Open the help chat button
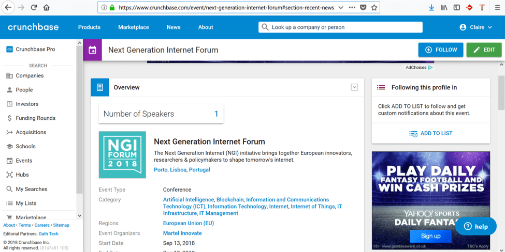 [x=476, y=226]
